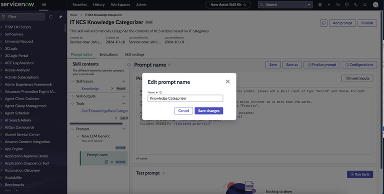384x194 pixels.
Task: Collapse the Now LLM Generic prompt group
Action: point(78,136)
